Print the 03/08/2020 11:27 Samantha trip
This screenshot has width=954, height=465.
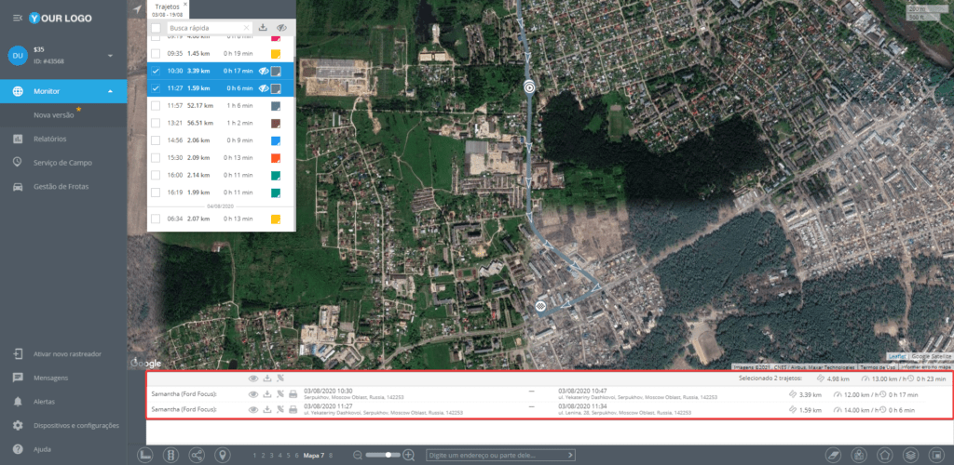293,409
